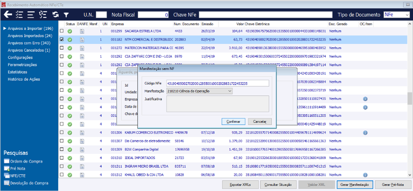Click the back arrow icon in toolbar
413x191 pixels.
coord(8,15)
